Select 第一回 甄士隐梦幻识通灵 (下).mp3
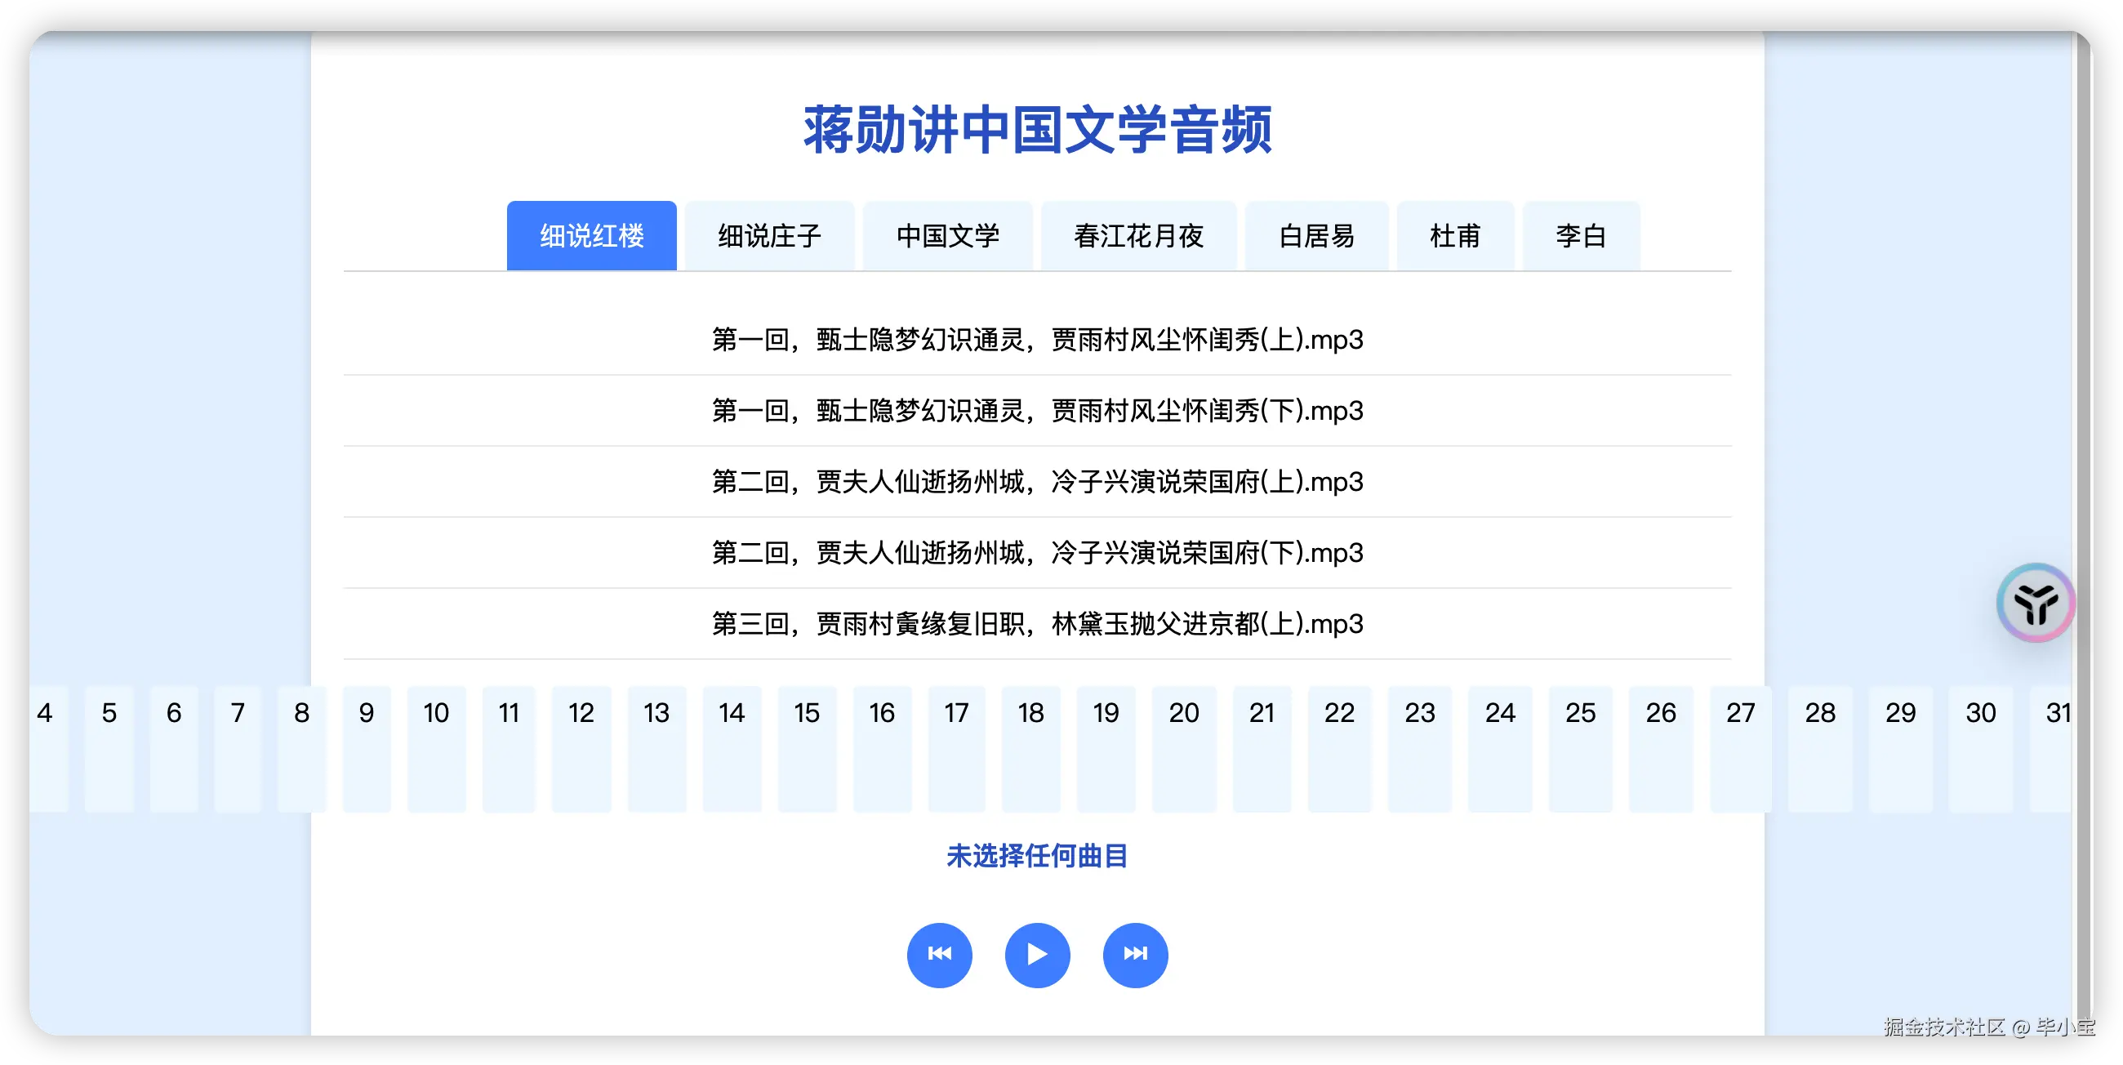The image size is (2123, 1065). (x=1037, y=411)
